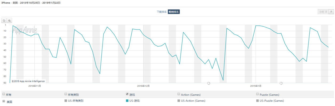335x106 pixels.
Task: Click the gray US-Puzzle (Games) legend square
Action: [258, 101]
